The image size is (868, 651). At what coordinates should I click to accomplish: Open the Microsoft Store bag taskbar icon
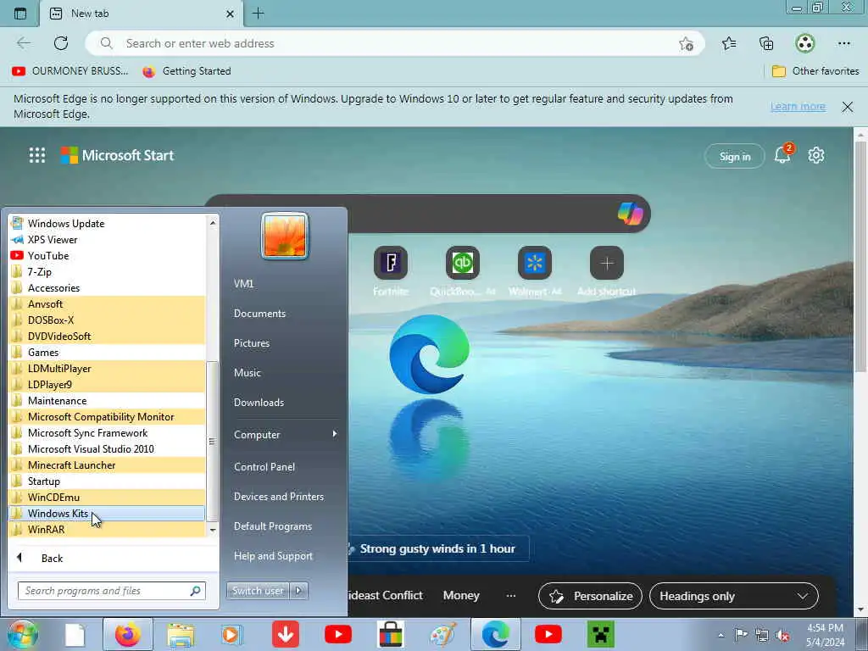[391, 634]
